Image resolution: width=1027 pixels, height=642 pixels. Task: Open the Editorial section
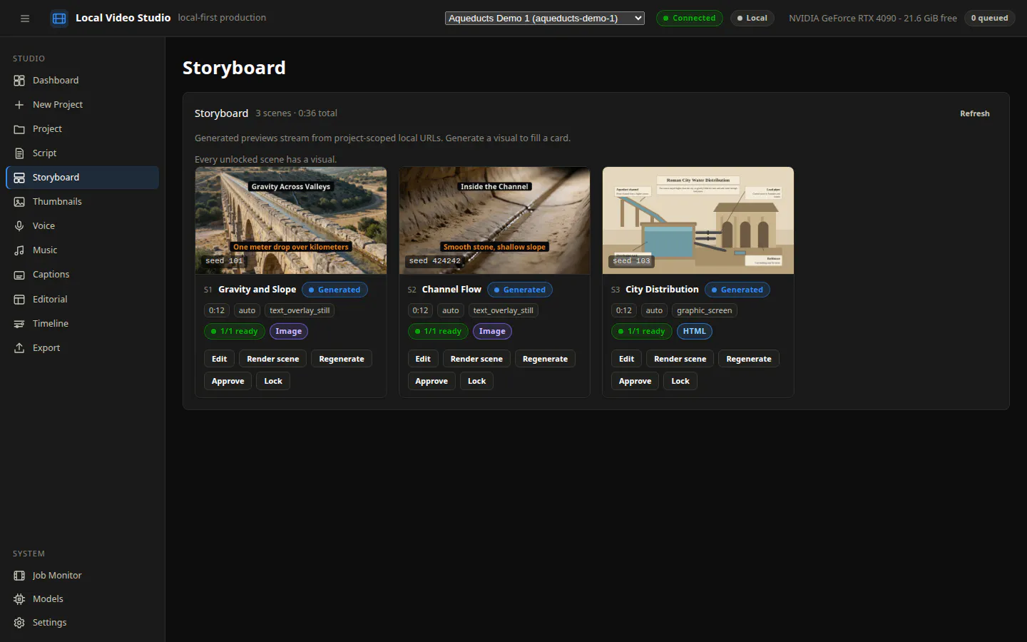[x=82, y=300]
